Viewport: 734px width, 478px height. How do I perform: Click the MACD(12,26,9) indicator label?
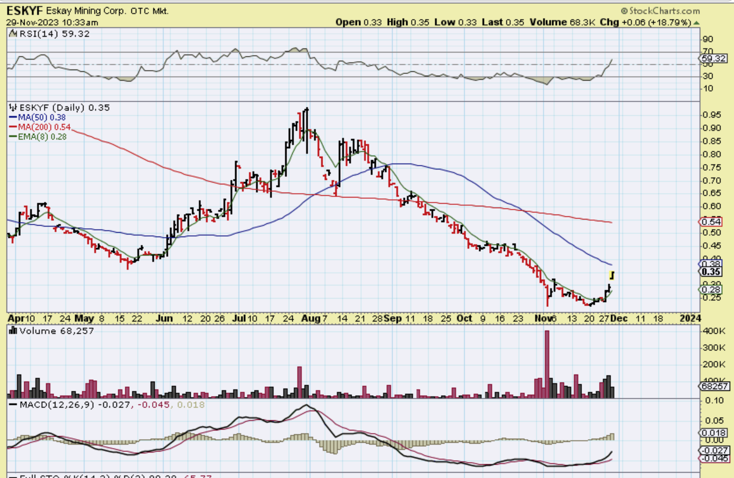56,405
